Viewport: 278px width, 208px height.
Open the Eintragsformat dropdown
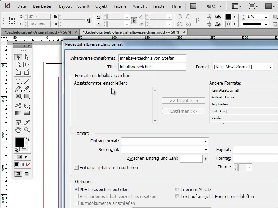165,141
